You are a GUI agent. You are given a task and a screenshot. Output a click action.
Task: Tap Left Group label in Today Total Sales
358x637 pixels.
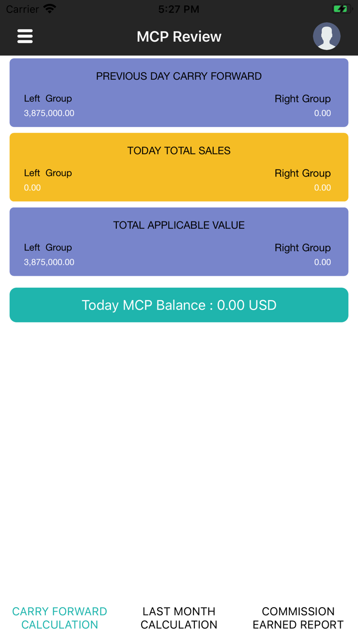[x=48, y=173]
